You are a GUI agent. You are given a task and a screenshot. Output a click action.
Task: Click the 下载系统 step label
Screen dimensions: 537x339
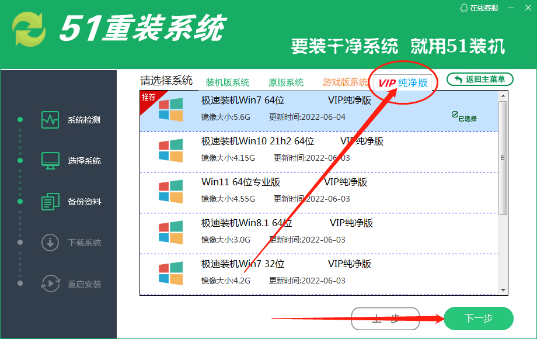coord(84,243)
